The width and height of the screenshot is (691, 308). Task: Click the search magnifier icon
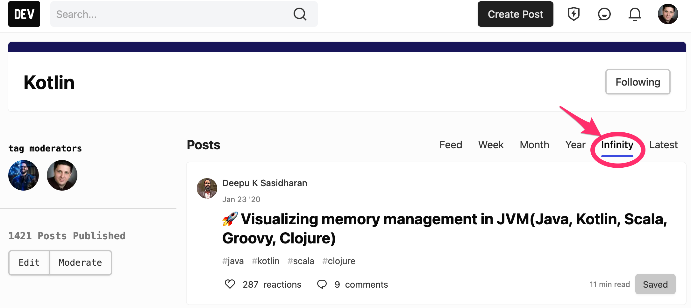pyautogui.click(x=300, y=14)
